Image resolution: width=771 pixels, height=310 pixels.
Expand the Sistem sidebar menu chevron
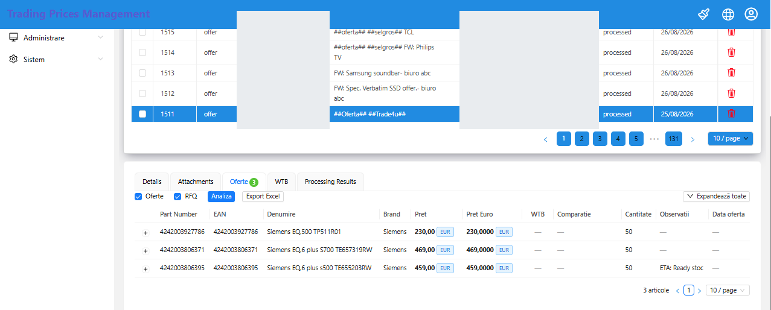point(100,59)
